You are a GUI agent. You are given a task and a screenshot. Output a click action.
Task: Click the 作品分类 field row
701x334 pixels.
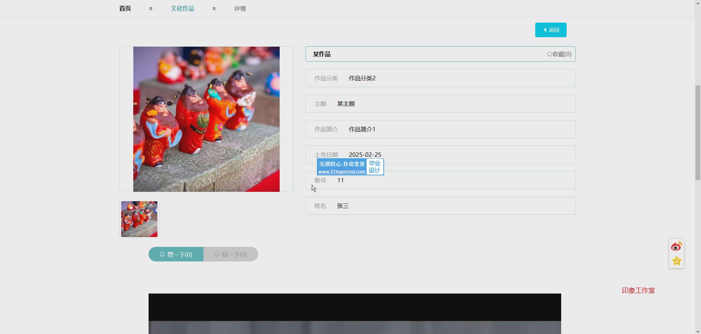440,78
